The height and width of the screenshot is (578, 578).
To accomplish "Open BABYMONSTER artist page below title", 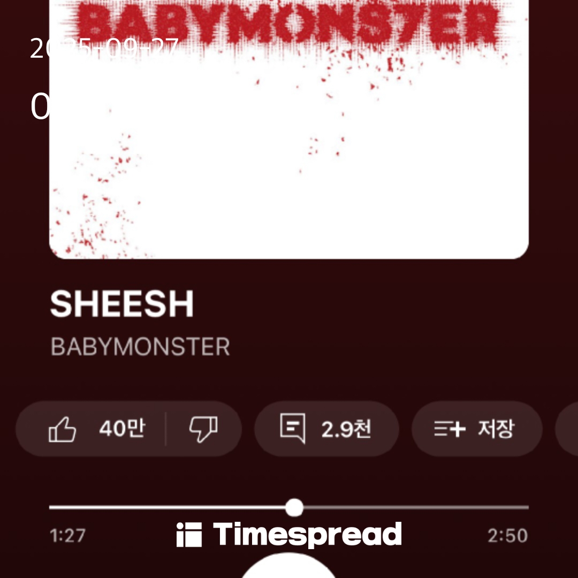I will pos(140,347).
